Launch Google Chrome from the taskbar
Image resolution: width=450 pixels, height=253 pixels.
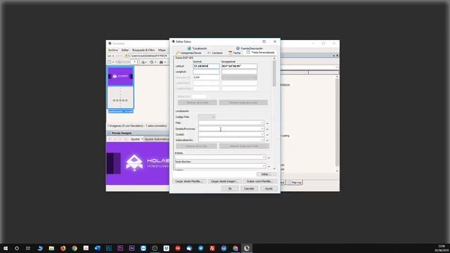(x=75, y=248)
